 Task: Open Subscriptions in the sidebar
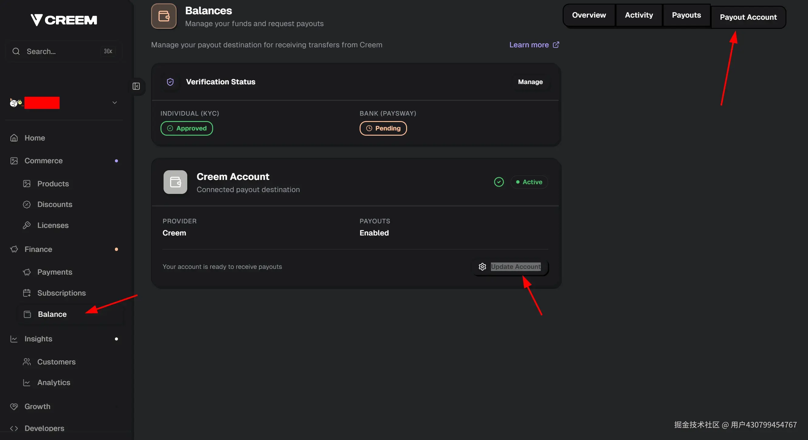pyautogui.click(x=70, y=293)
